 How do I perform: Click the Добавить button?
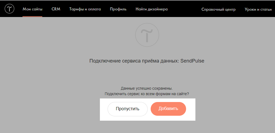point(168,109)
